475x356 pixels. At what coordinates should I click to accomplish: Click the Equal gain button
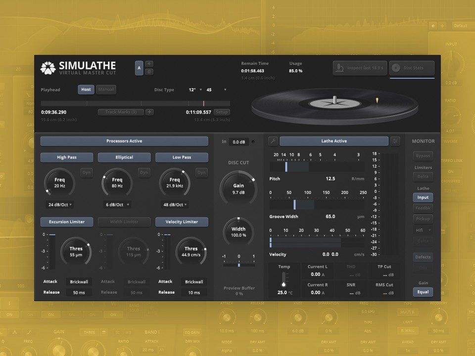coord(423,292)
